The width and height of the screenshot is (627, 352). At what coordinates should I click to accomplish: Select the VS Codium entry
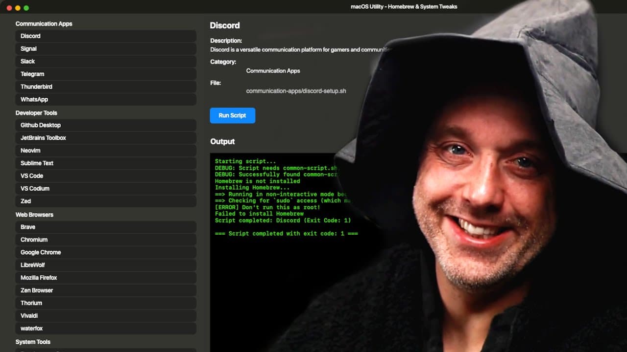[106, 189]
